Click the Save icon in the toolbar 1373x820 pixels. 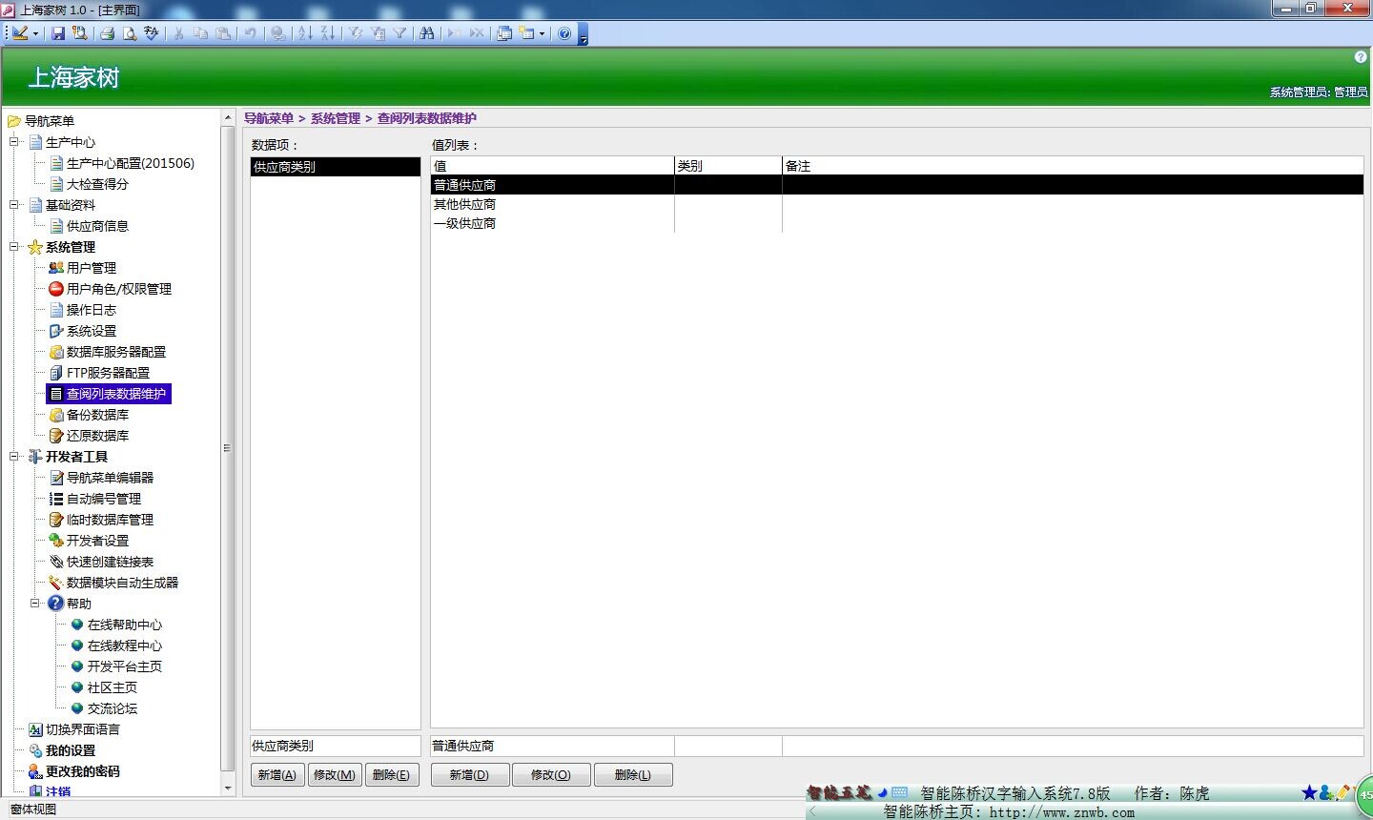pos(58,33)
